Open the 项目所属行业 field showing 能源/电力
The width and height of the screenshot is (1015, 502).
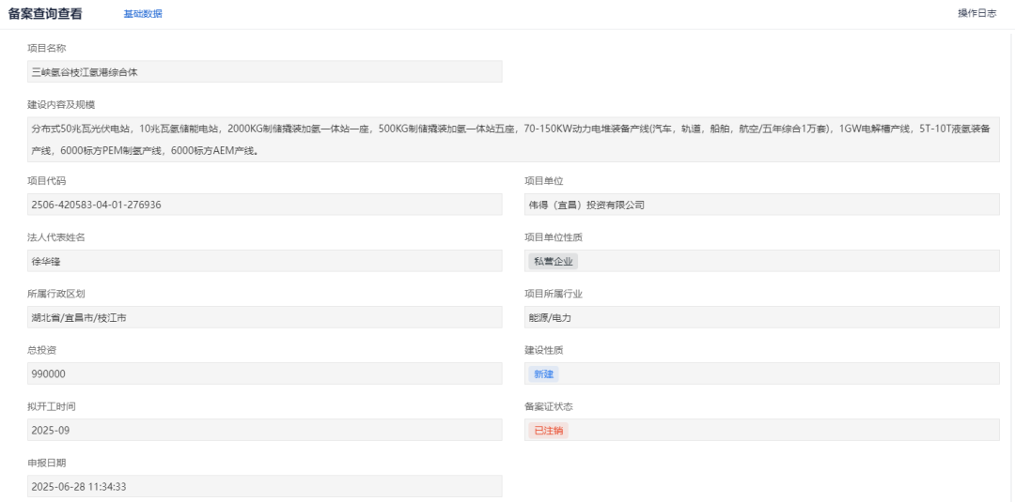pos(761,317)
